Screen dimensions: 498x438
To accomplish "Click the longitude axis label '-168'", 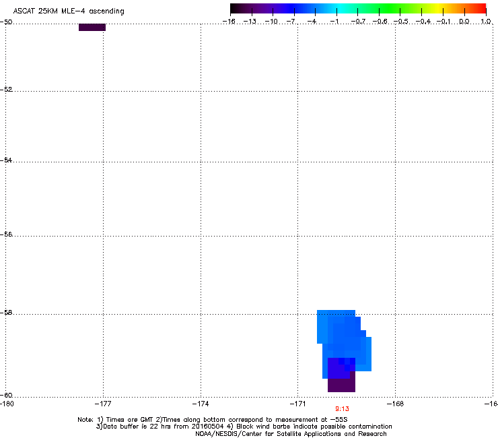I will pyautogui.click(x=396, y=404).
